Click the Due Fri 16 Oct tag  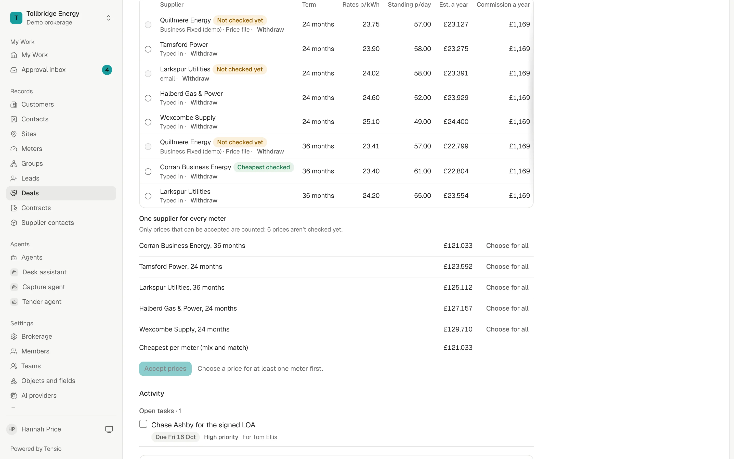pyautogui.click(x=175, y=437)
